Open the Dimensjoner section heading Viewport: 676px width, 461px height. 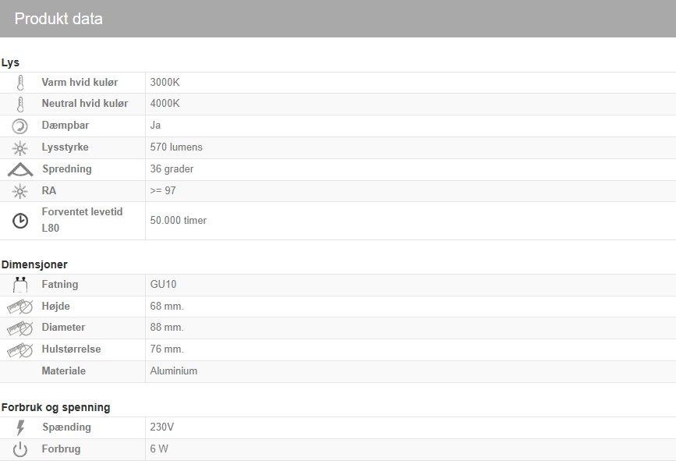(34, 264)
